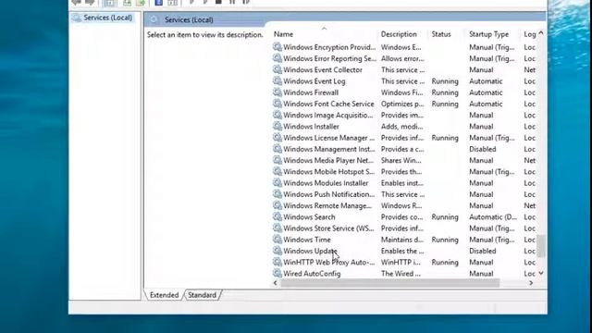Click 'Optimizes p...' description of Font Cache Service
The image size is (592, 333).
[x=402, y=104]
